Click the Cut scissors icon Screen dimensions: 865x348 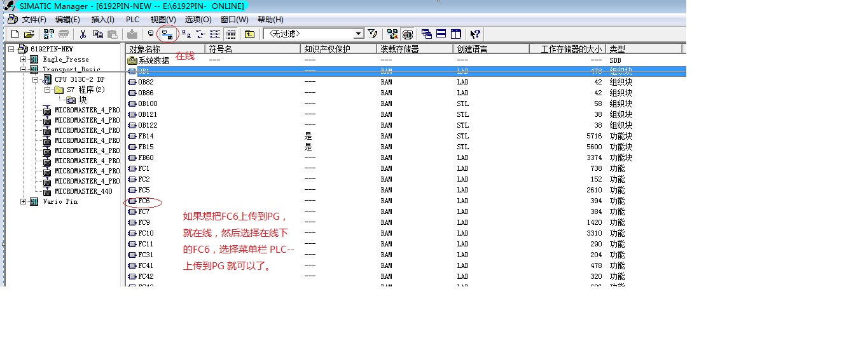click(83, 34)
